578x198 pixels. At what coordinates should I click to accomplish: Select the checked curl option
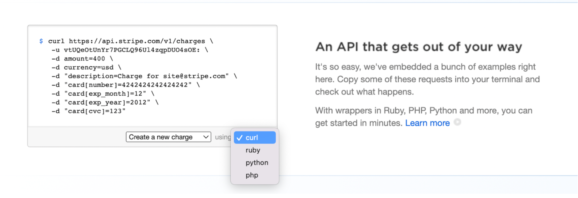254,137
